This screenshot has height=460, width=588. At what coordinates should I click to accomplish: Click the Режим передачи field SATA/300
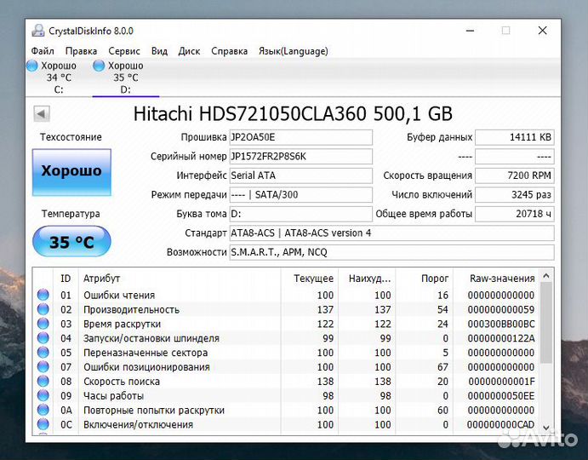click(300, 195)
